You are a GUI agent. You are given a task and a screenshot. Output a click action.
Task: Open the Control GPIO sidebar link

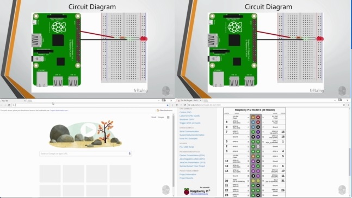pyautogui.click(x=186, y=112)
